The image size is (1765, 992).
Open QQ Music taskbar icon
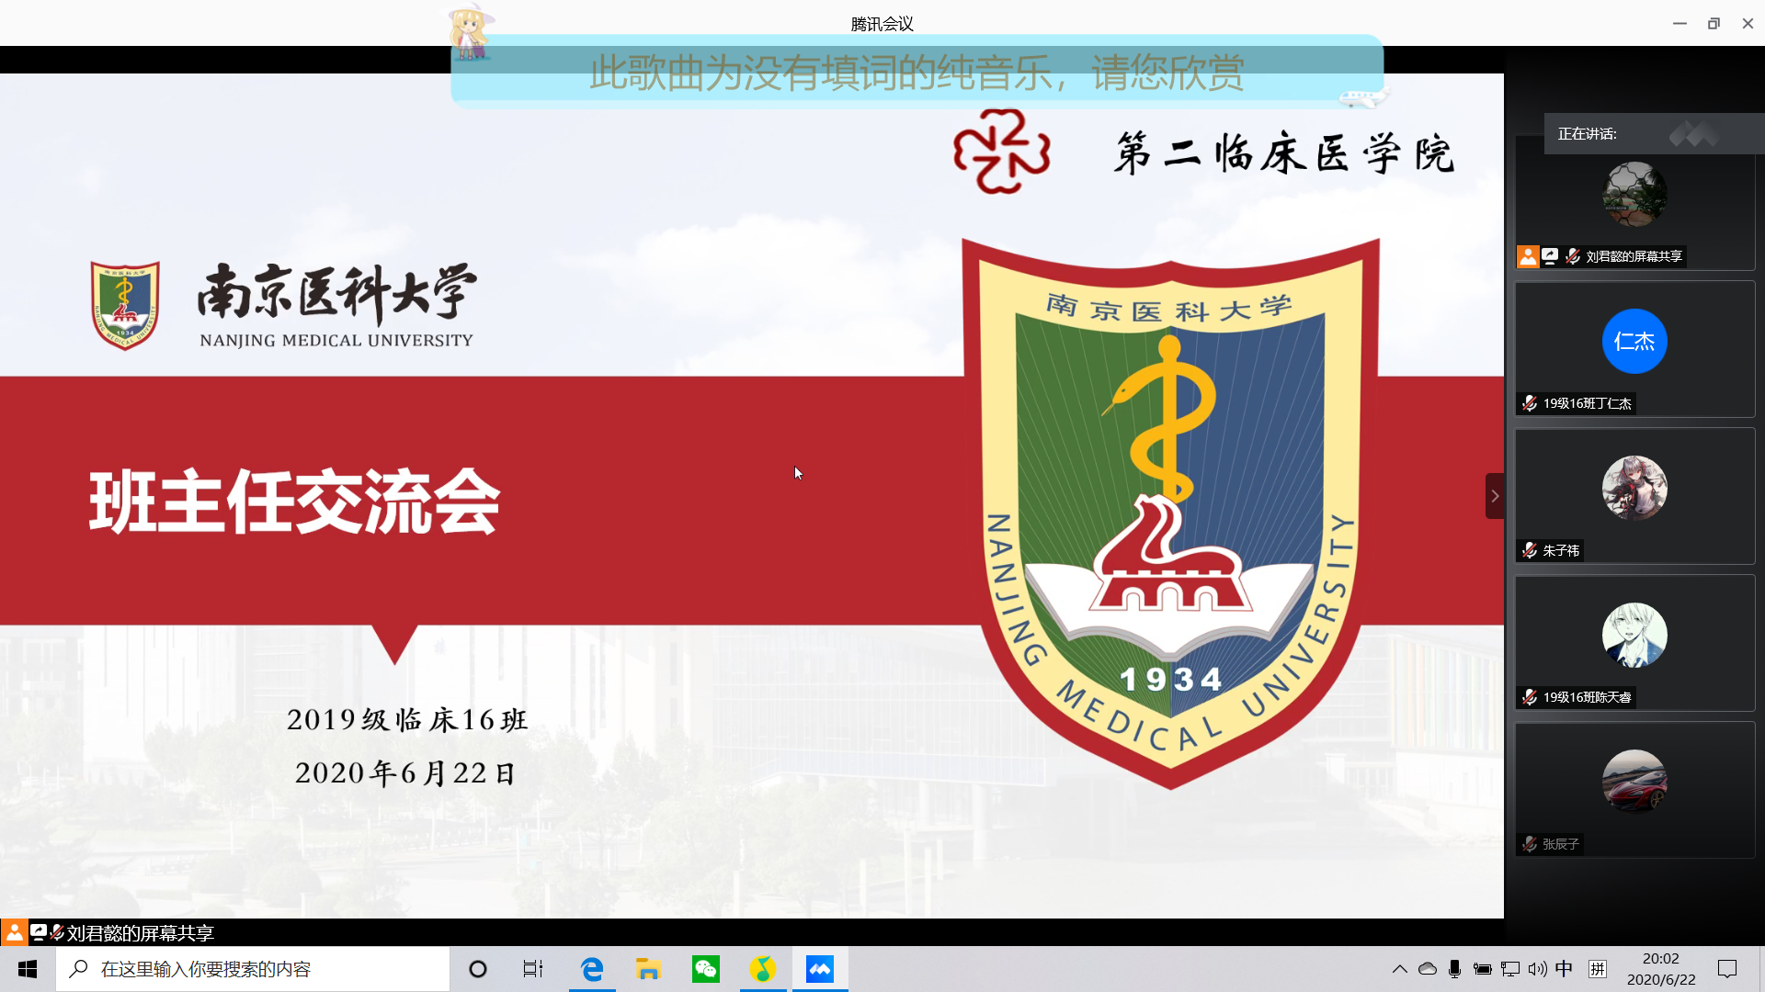tap(762, 969)
